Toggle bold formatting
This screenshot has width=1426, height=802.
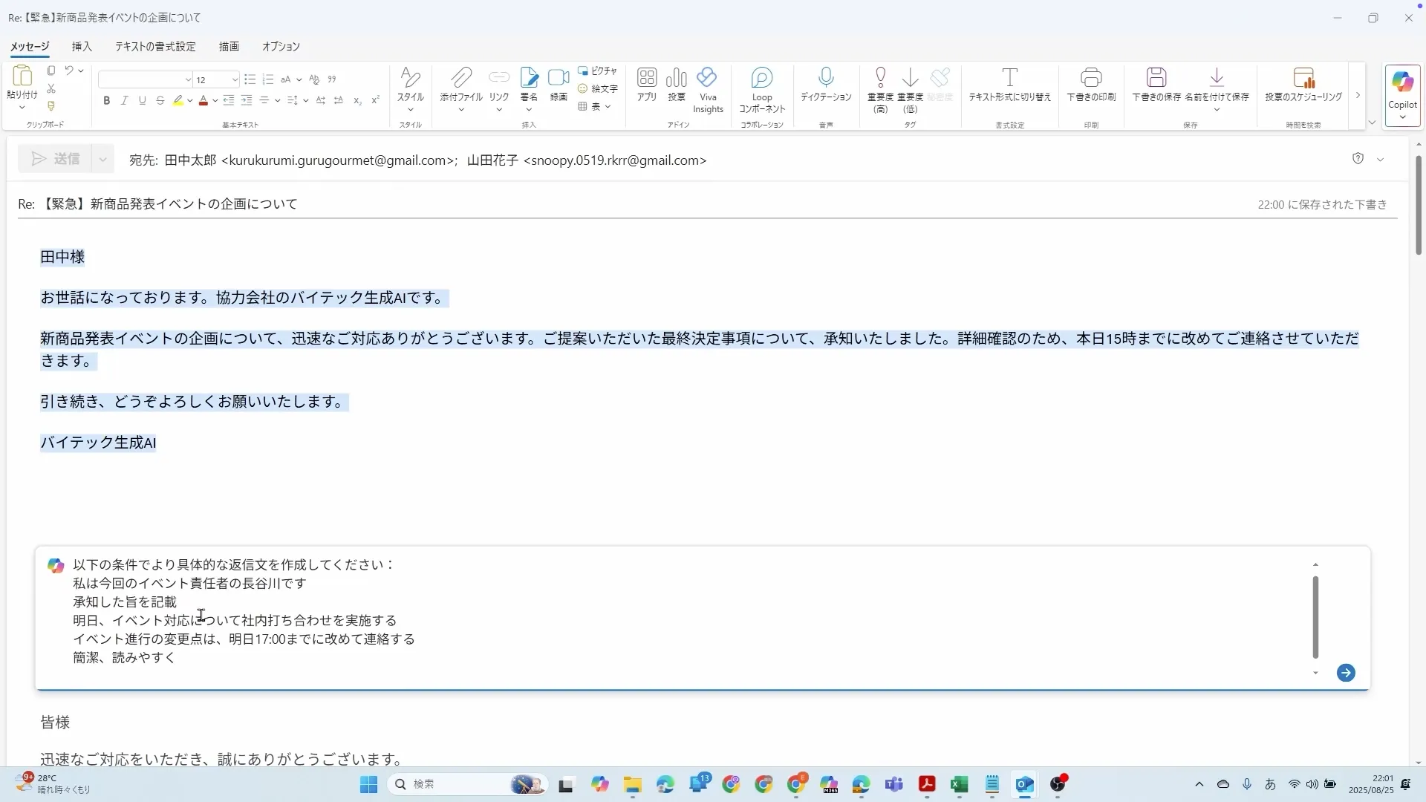pos(107,101)
